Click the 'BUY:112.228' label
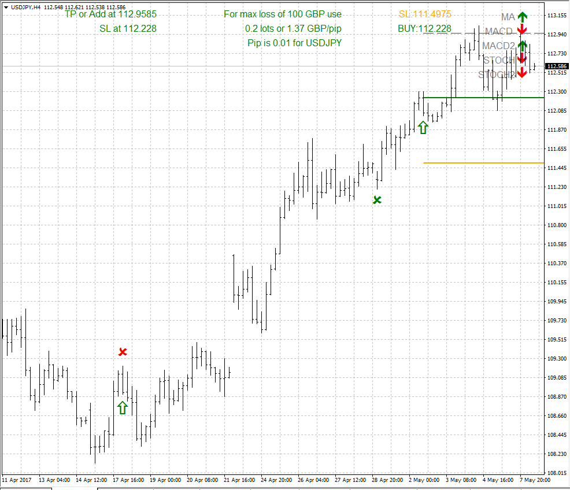 pyautogui.click(x=424, y=28)
